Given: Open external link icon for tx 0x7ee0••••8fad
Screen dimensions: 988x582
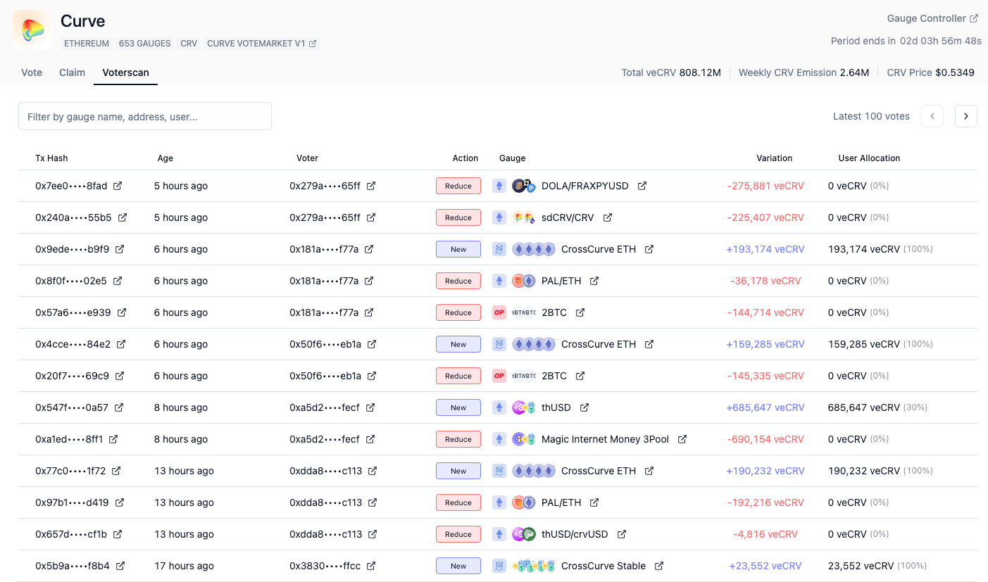Looking at the screenshot, I should tap(118, 186).
